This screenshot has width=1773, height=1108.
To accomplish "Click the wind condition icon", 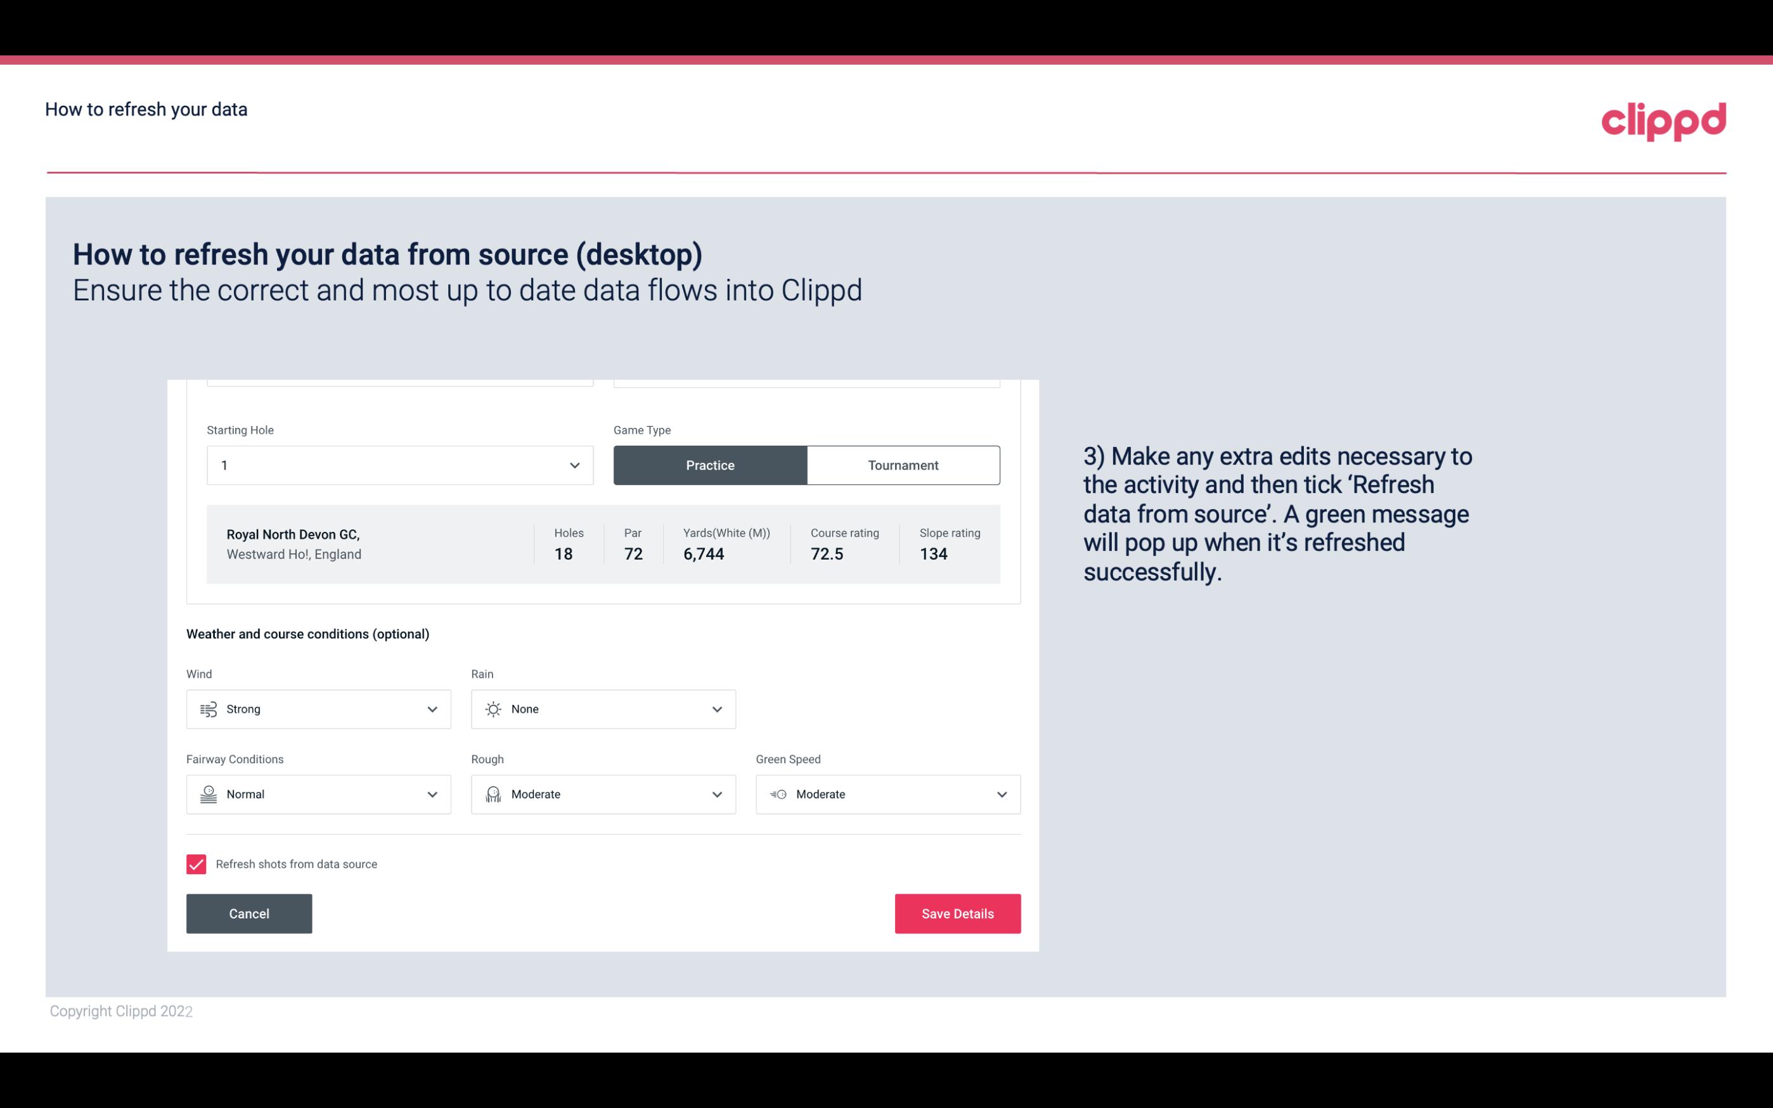I will coord(208,709).
